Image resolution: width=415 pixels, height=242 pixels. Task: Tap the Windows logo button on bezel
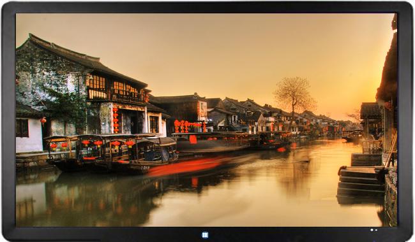click(x=205, y=235)
